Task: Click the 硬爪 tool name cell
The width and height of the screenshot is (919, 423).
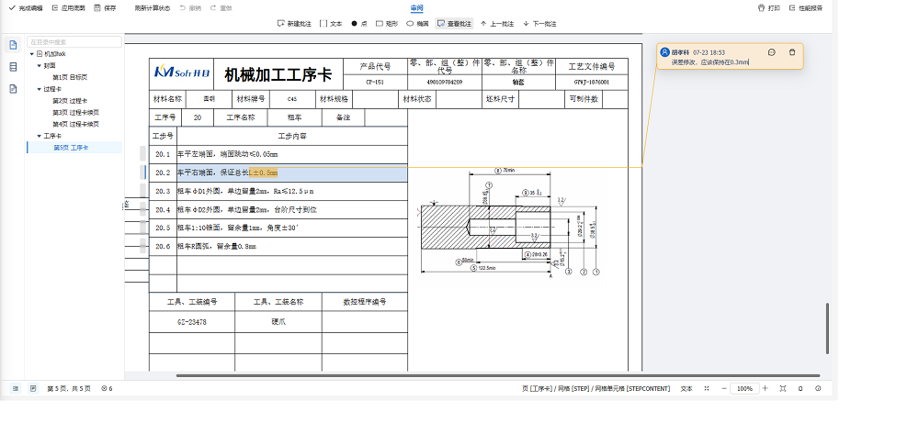Action: coord(278,322)
